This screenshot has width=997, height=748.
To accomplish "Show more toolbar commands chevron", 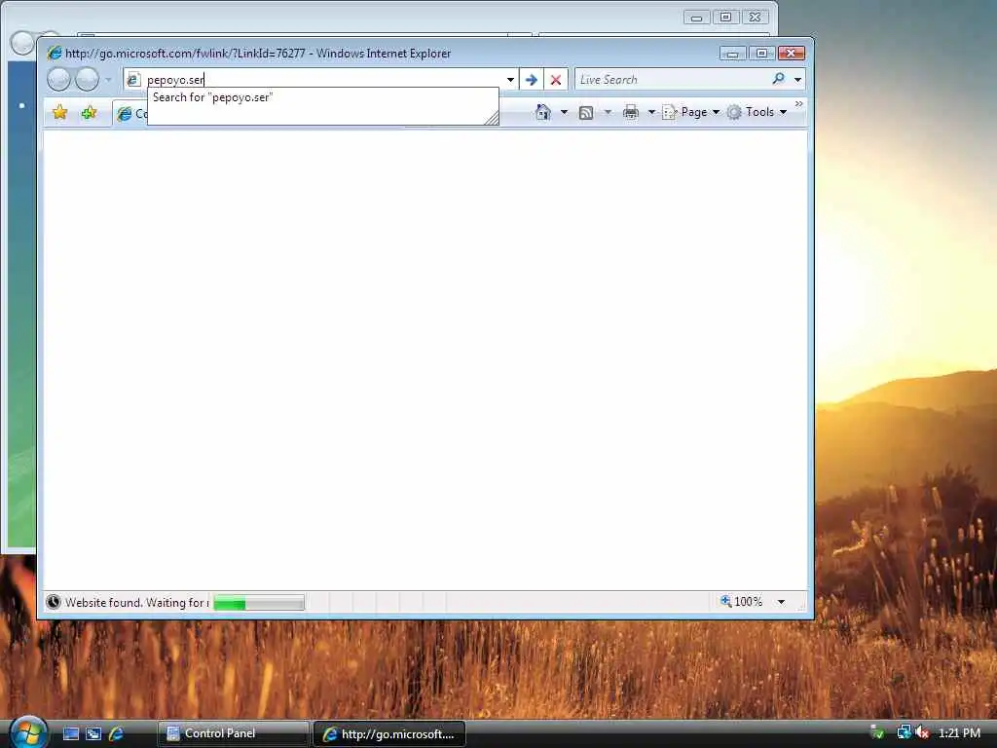I will point(799,103).
